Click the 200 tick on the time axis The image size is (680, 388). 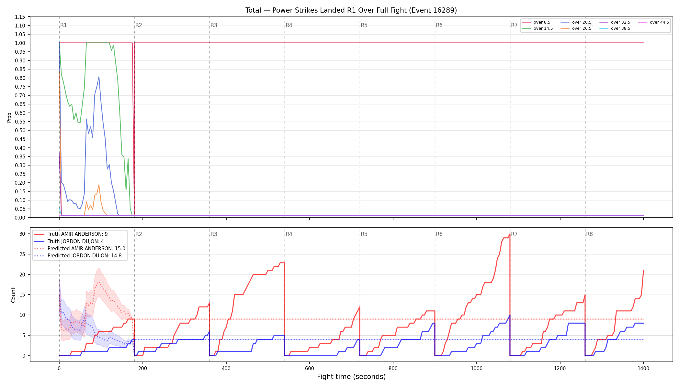coord(142,368)
